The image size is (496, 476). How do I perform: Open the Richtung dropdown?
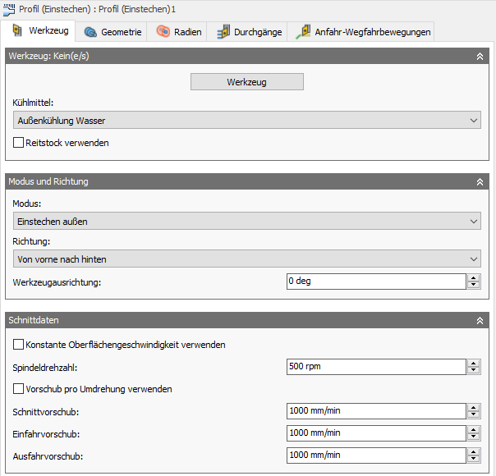click(246, 259)
